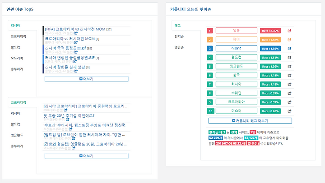Image resolution: width=325 pixels, height=183 pixels.
Task: Open post 러시아 광화문 현재 상황
Action: [67, 67]
